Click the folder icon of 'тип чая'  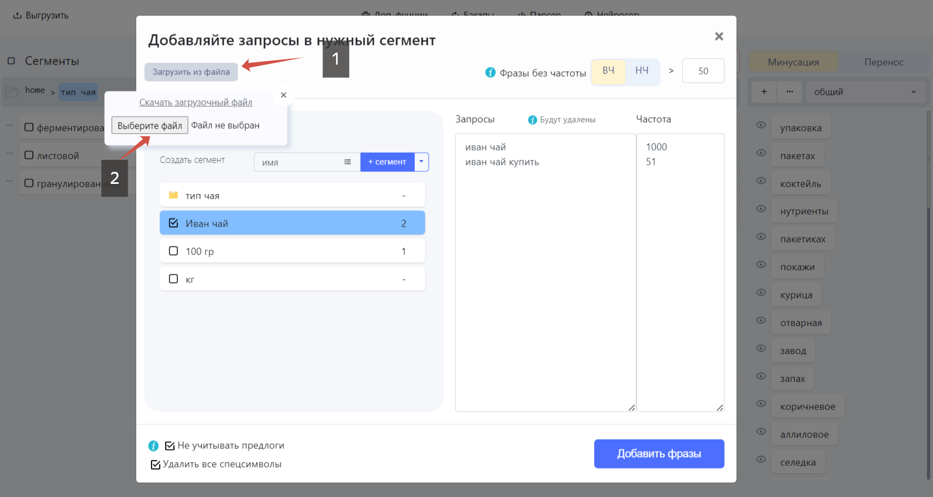pyautogui.click(x=173, y=195)
